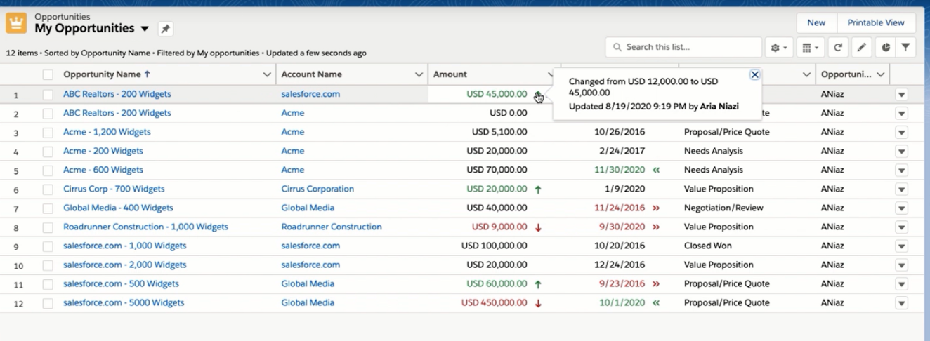
Task: Check the Global Media - 400 Widgets checkbox
Action: [48, 208]
